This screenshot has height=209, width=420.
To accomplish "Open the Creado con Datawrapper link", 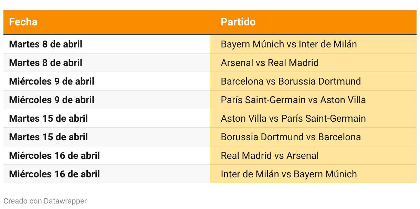I will tap(45, 201).
